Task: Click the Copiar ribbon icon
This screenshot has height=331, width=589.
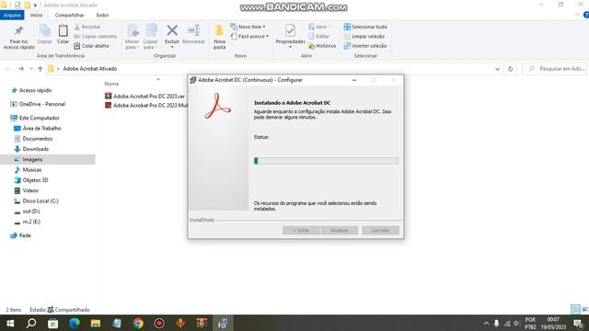Action: (45, 35)
